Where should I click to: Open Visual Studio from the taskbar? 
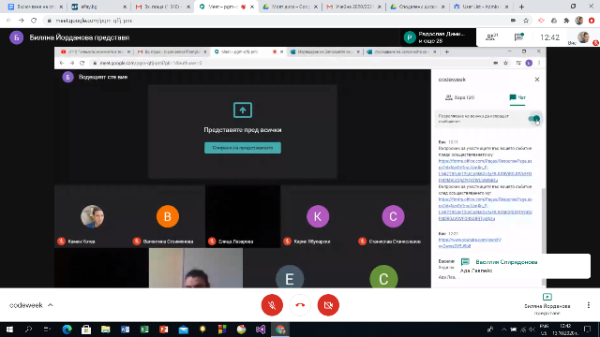pos(261,330)
